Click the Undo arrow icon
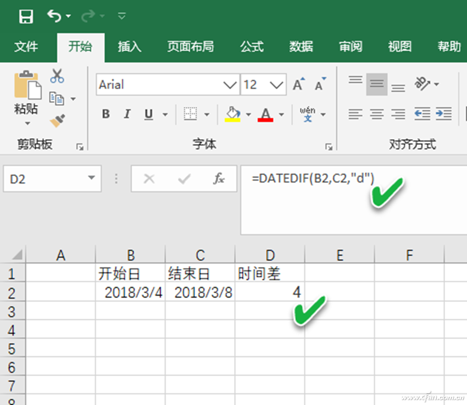Image resolution: width=467 pixels, height=405 pixels. click(54, 16)
